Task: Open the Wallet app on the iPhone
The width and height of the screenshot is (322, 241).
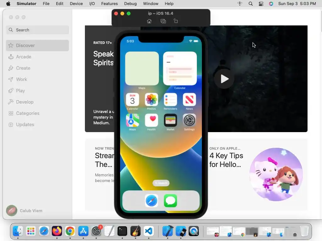Action: click(170, 120)
